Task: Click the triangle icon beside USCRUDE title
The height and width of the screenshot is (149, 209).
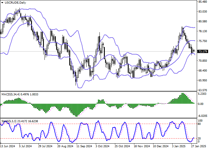Action: [2, 3]
